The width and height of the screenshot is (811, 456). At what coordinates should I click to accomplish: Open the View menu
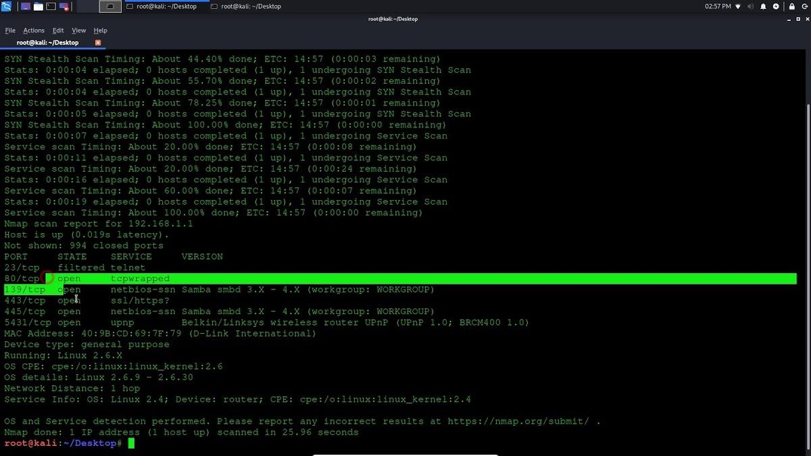(x=78, y=30)
